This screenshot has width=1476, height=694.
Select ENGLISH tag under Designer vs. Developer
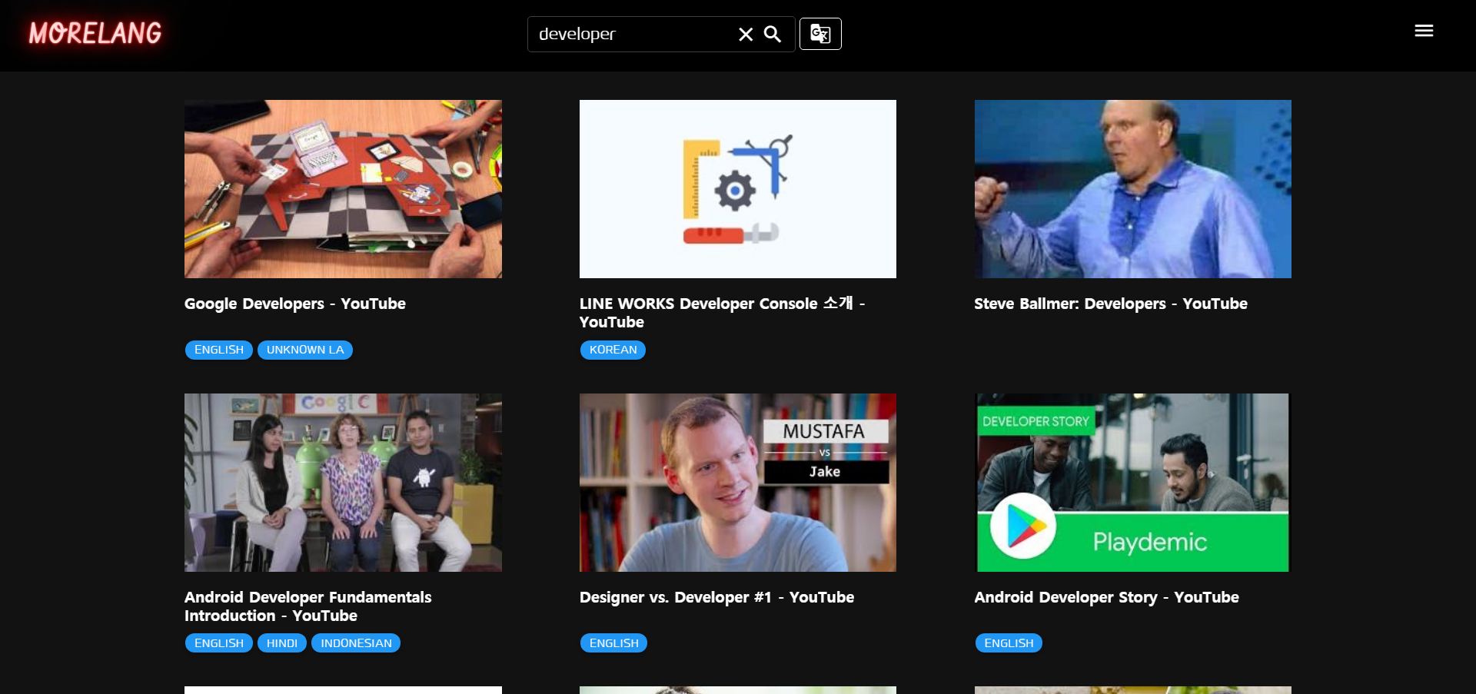pos(613,643)
